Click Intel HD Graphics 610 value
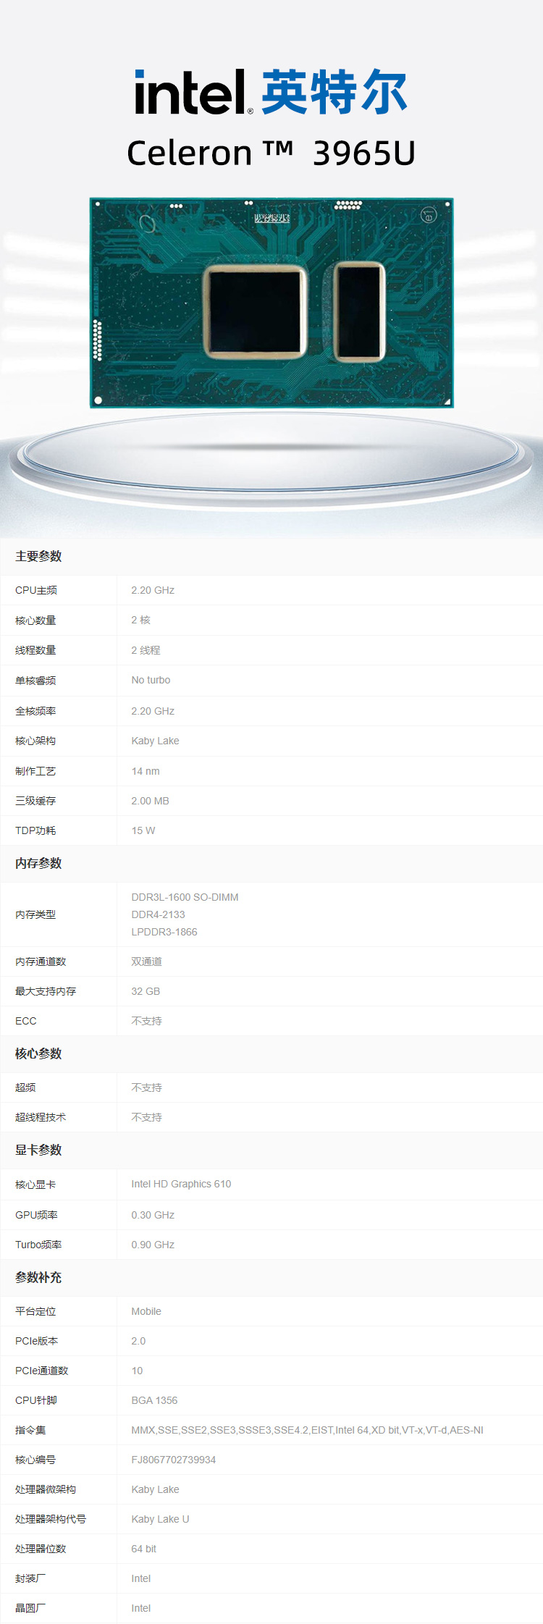 point(181,1184)
